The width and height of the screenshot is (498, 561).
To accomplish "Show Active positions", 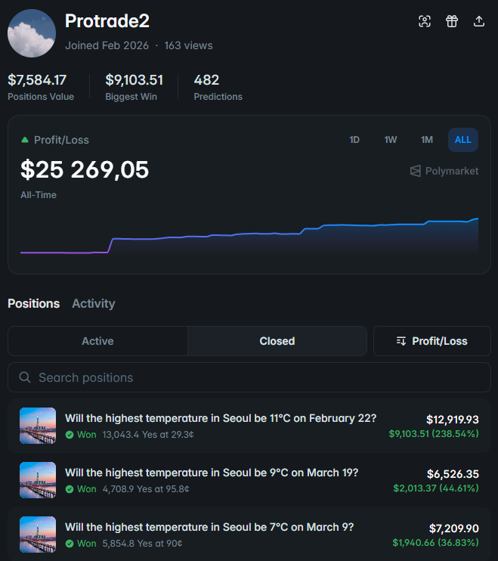I will click(97, 341).
